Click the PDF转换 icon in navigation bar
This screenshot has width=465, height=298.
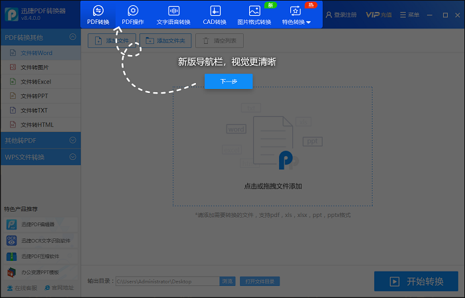98,11
